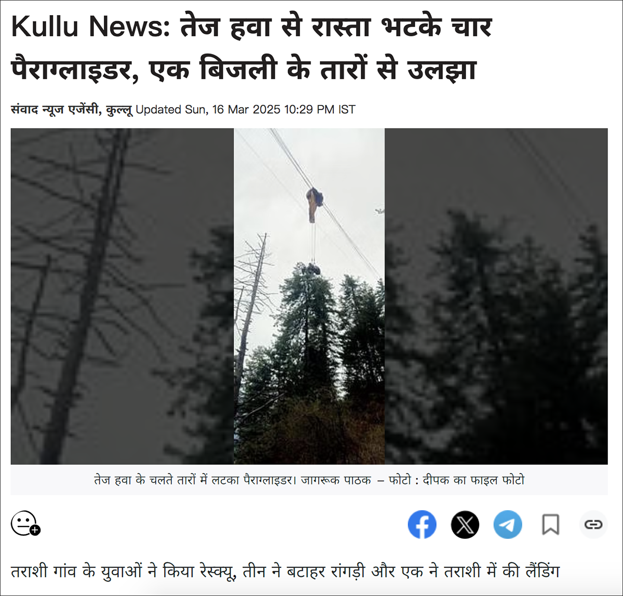Share article on Facebook
The height and width of the screenshot is (596, 623).
point(422,524)
